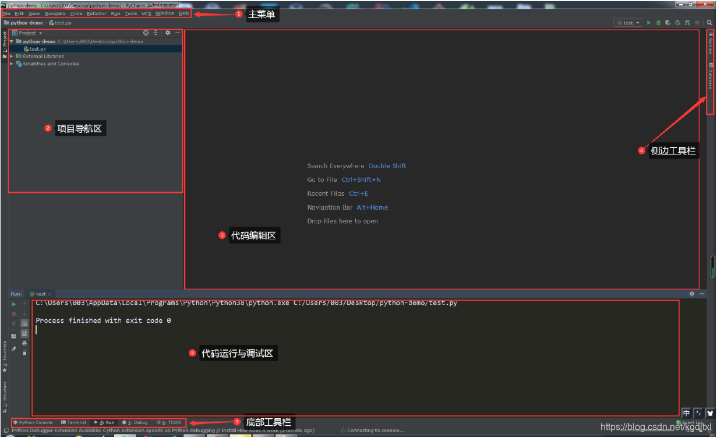Screen dimensions: 717x438
Task: Click the Print icon in the Run panel
Action: click(24, 343)
